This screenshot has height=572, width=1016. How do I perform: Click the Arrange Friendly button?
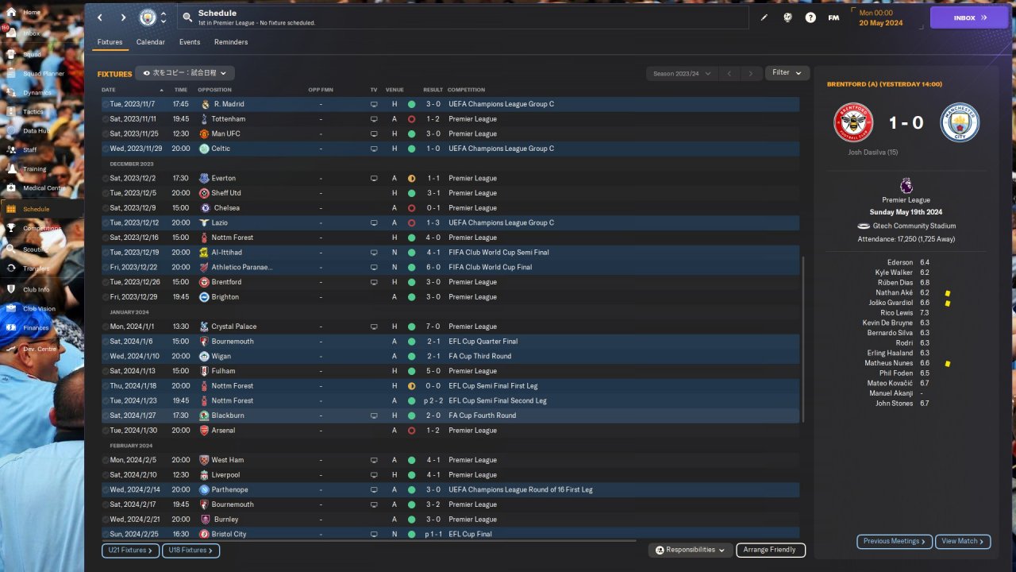coord(771,550)
